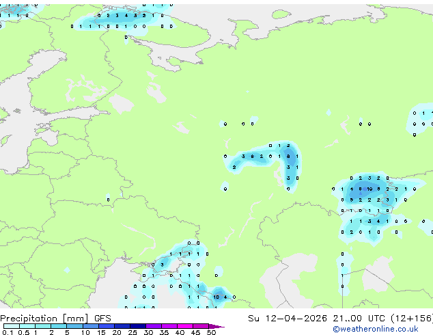Image resolution: width=433 pixels, height=335 pixels.
Task: Click the '30' legend scale label
Action: pyautogui.click(x=149, y=332)
